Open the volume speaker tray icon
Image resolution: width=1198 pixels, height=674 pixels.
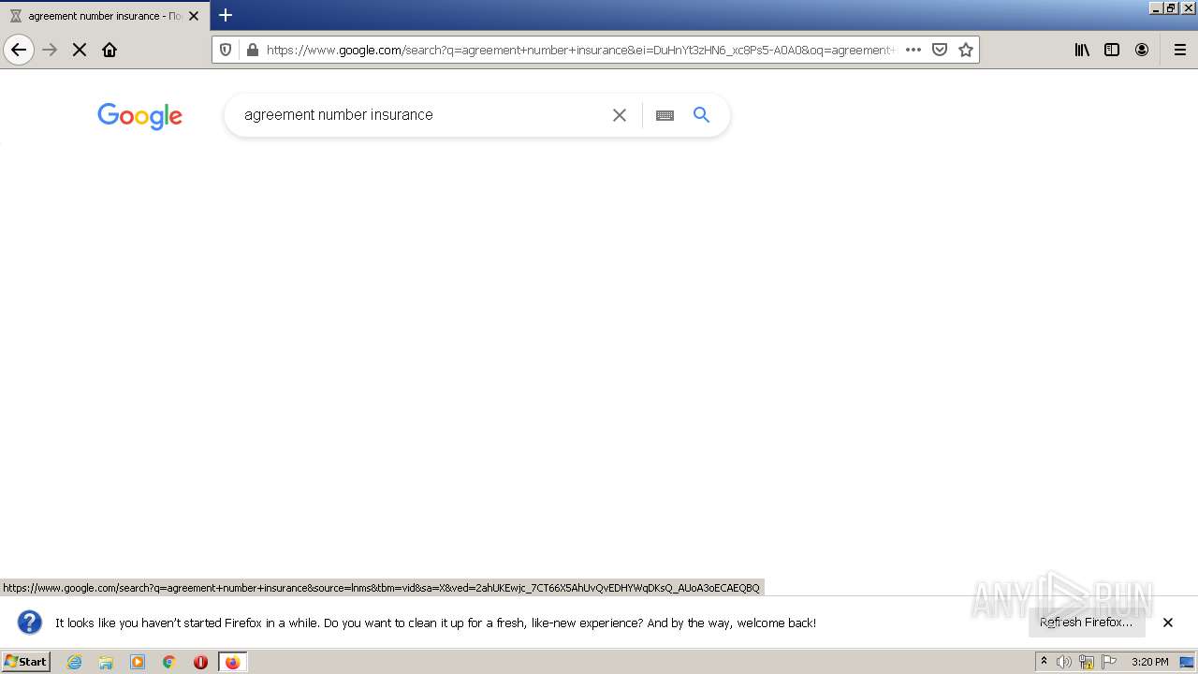1064,662
